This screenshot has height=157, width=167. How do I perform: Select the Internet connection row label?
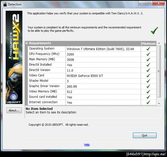[x=43, y=102]
